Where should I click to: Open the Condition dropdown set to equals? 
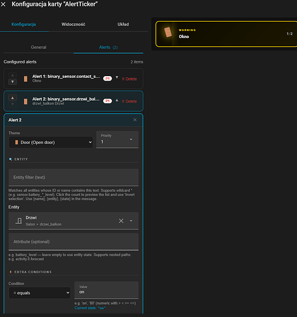point(39,293)
